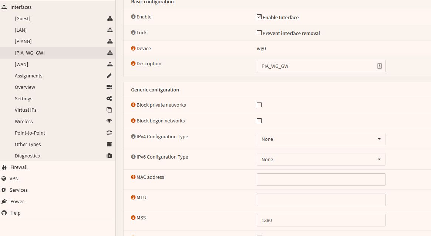Click the Wireless wifi icon
Image resolution: width=431 pixels, height=236 pixels.
(109, 121)
